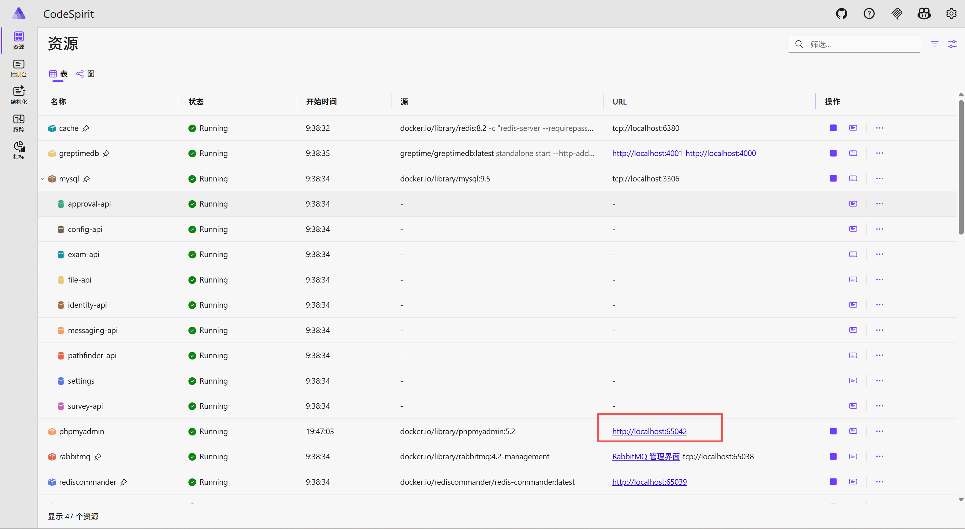
Task: Open the http://localhost:65042 phpmyadmin link
Action: point(649,431)
